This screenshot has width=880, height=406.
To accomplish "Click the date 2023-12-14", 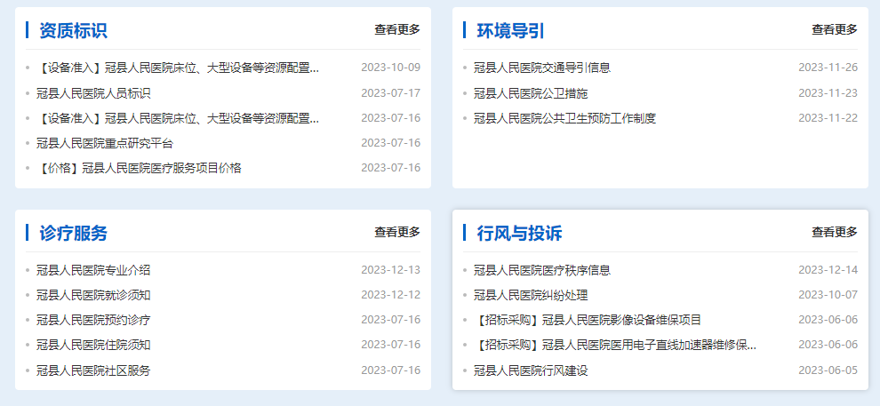I will point(828,270).
